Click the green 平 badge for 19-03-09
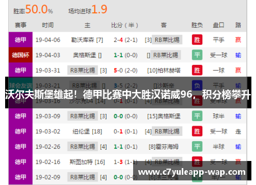 pos(197,116)
